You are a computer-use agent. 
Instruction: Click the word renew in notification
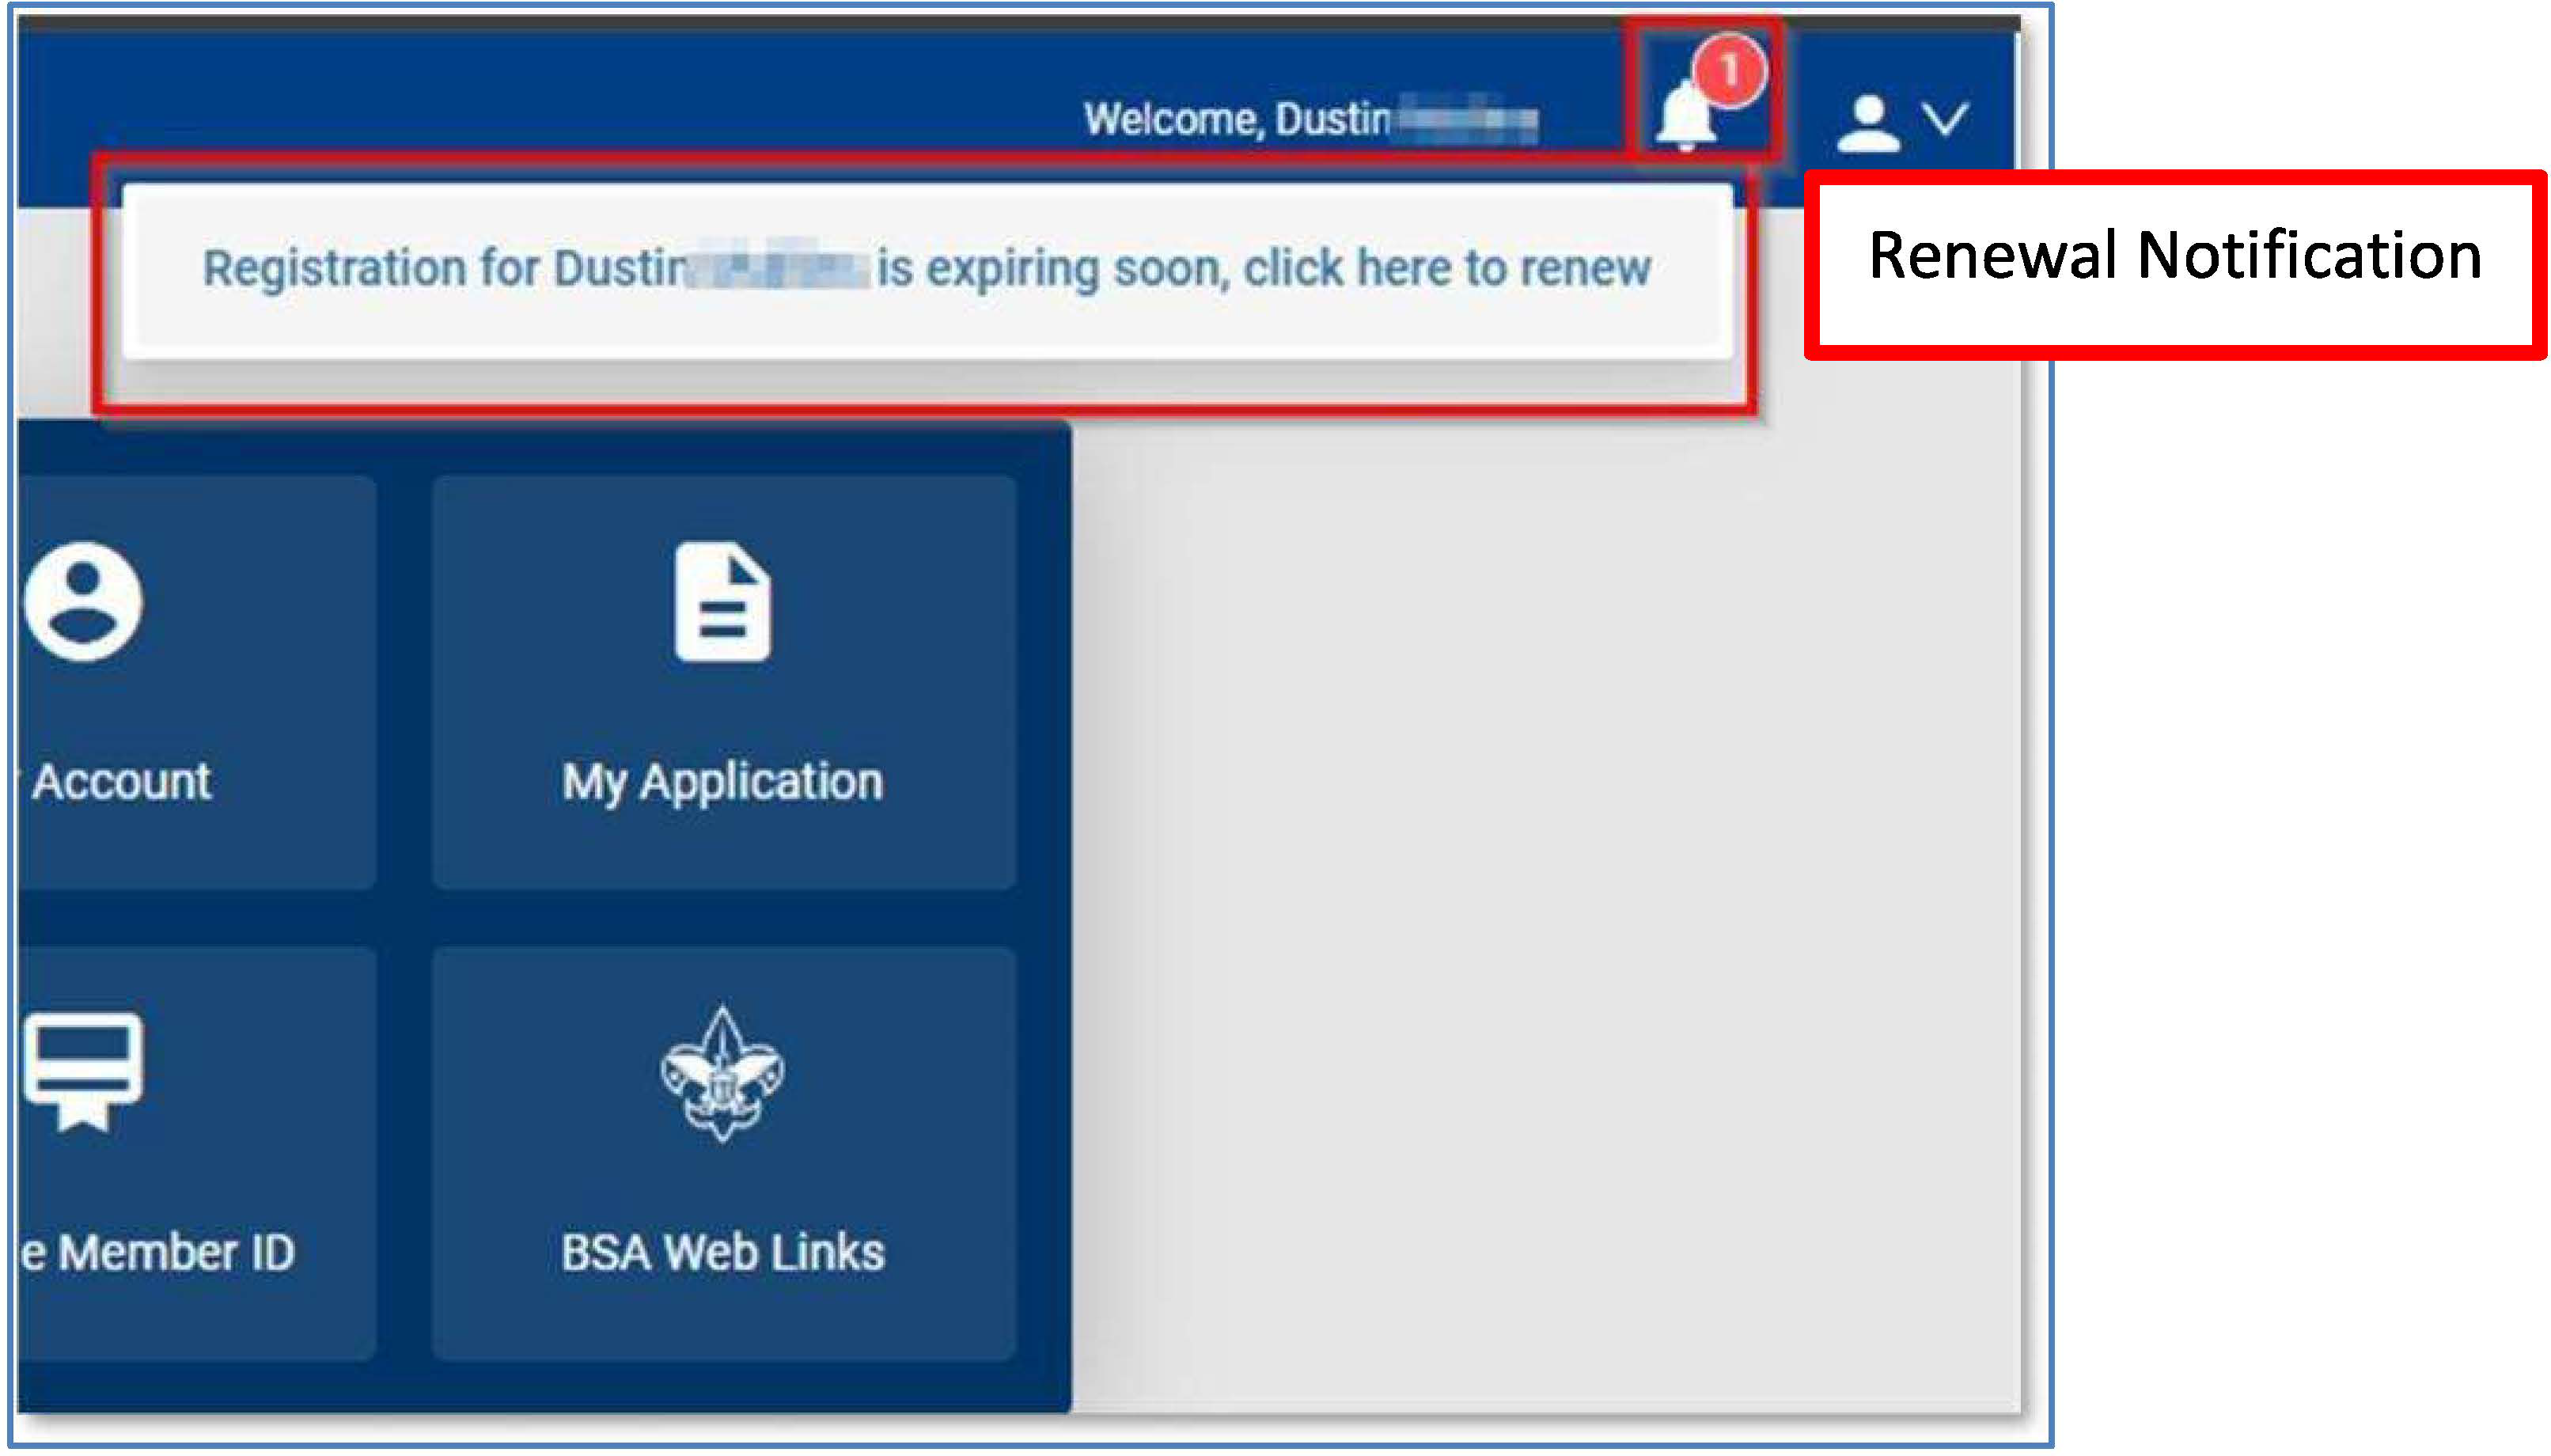[x=1586, y=268]
